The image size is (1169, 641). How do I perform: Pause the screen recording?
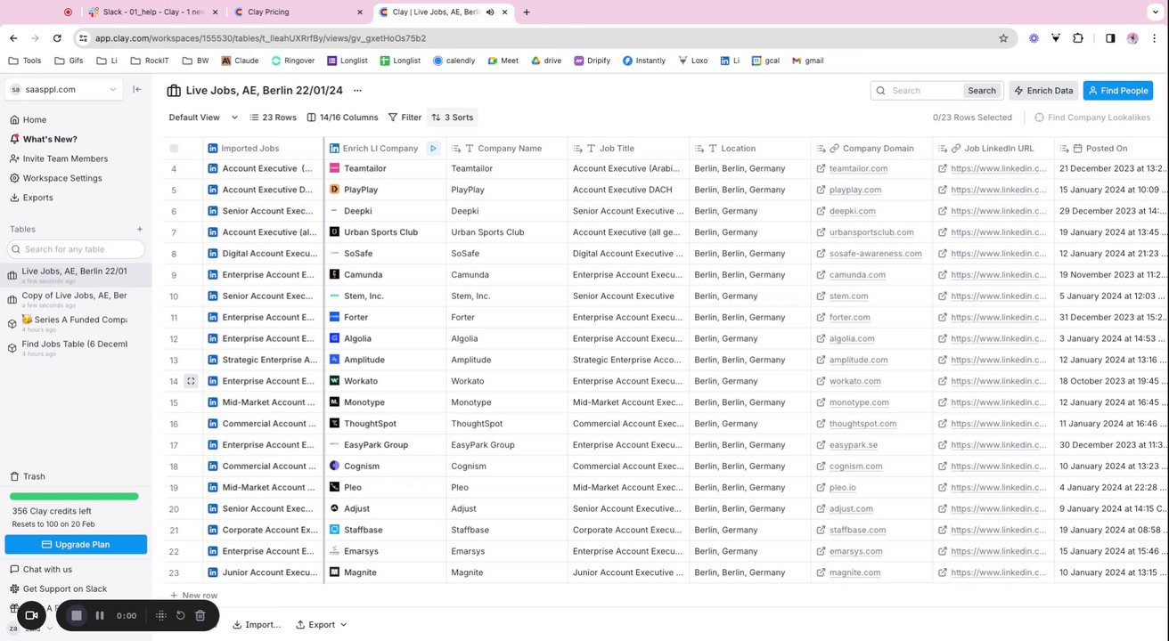(x=100, y=615)
